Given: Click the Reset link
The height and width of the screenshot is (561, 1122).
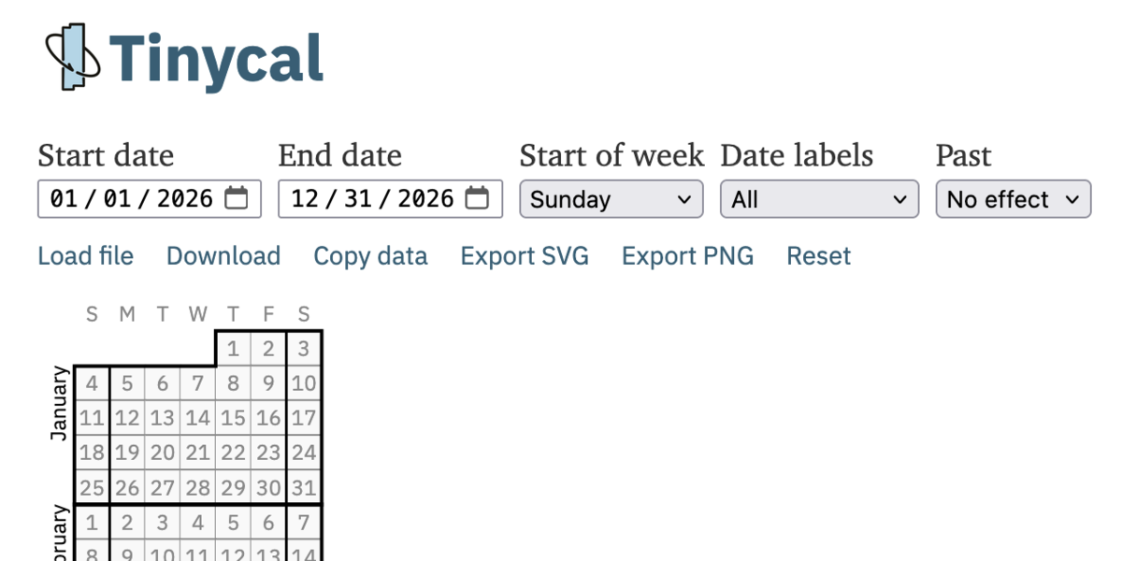Looking at the screenshot, I should point(819,256).
